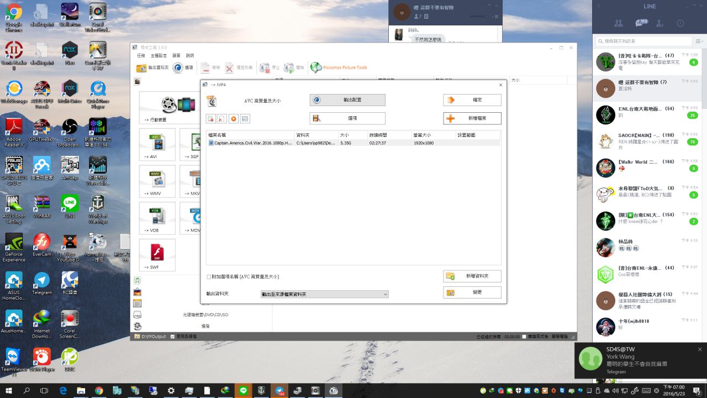Click the add file small icon in MP4 dialog
707x398 pixels.
[211, 119]
